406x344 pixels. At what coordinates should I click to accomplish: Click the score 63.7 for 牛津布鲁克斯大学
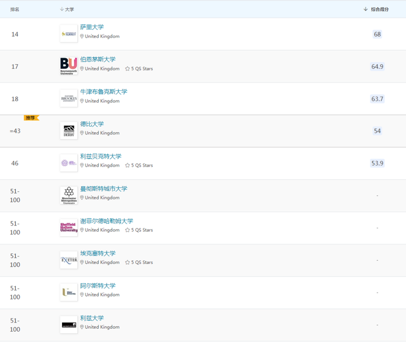click(x=377, y=99)
